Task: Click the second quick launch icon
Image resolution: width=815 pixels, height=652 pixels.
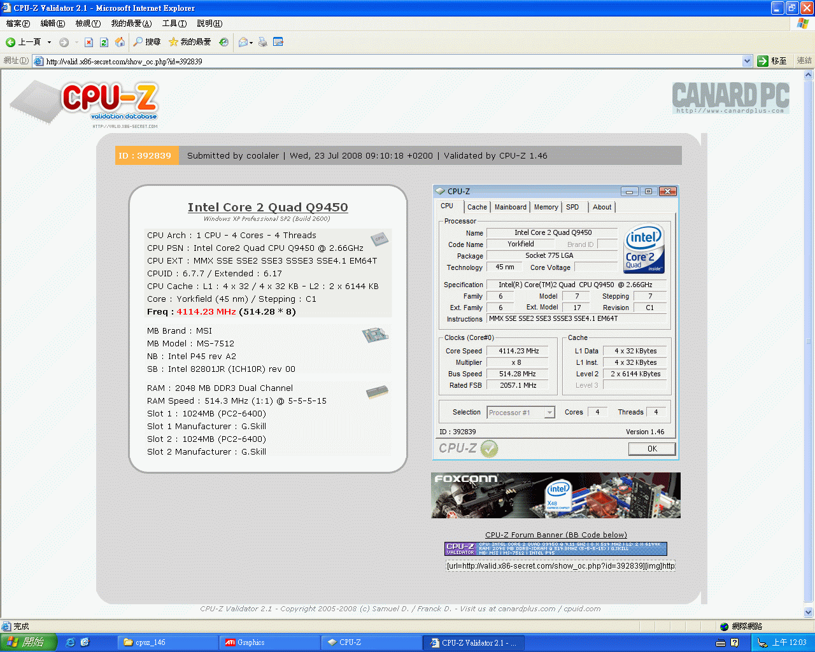Action: click(x=85, y=642)
